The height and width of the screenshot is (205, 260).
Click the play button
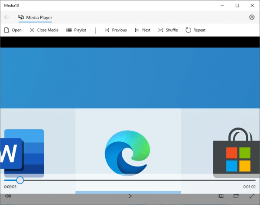coord(130,196)
